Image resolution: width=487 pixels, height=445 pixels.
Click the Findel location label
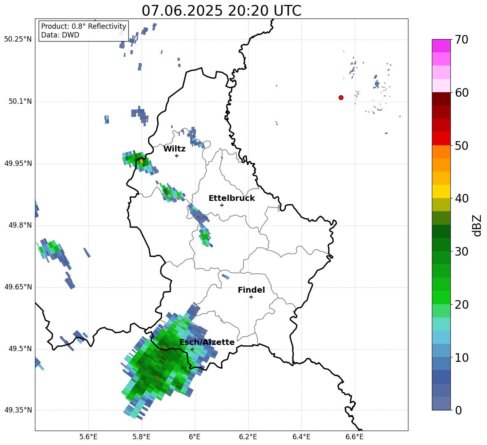251,290
